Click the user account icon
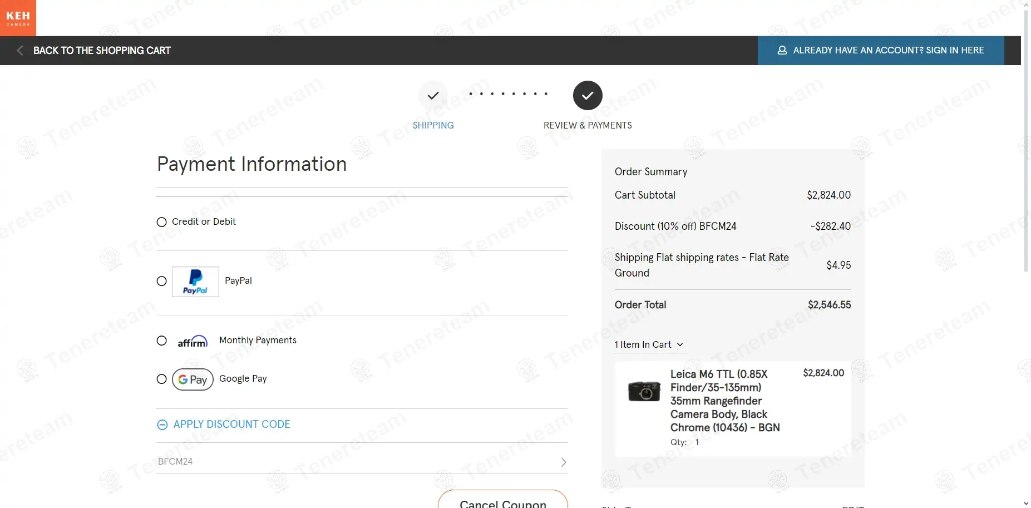The height and width of the screenshot is (508, 1031). (782, 51)
